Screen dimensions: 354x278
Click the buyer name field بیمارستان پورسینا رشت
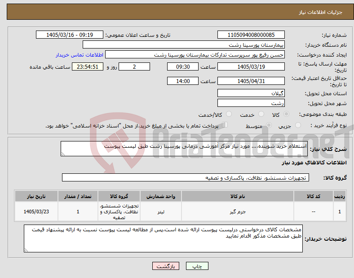[x=184, y=44]
